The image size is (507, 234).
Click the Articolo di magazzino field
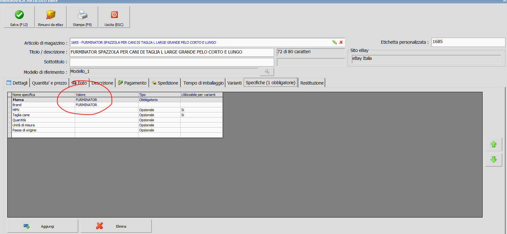[x=207, y=42]
